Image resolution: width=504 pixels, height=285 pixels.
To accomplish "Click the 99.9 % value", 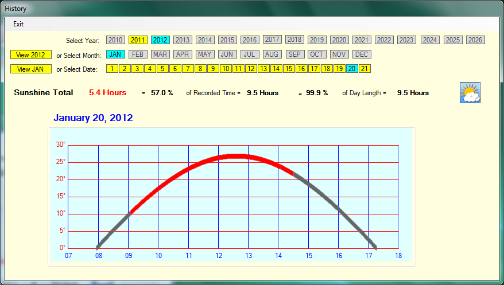I will (317, 93).
